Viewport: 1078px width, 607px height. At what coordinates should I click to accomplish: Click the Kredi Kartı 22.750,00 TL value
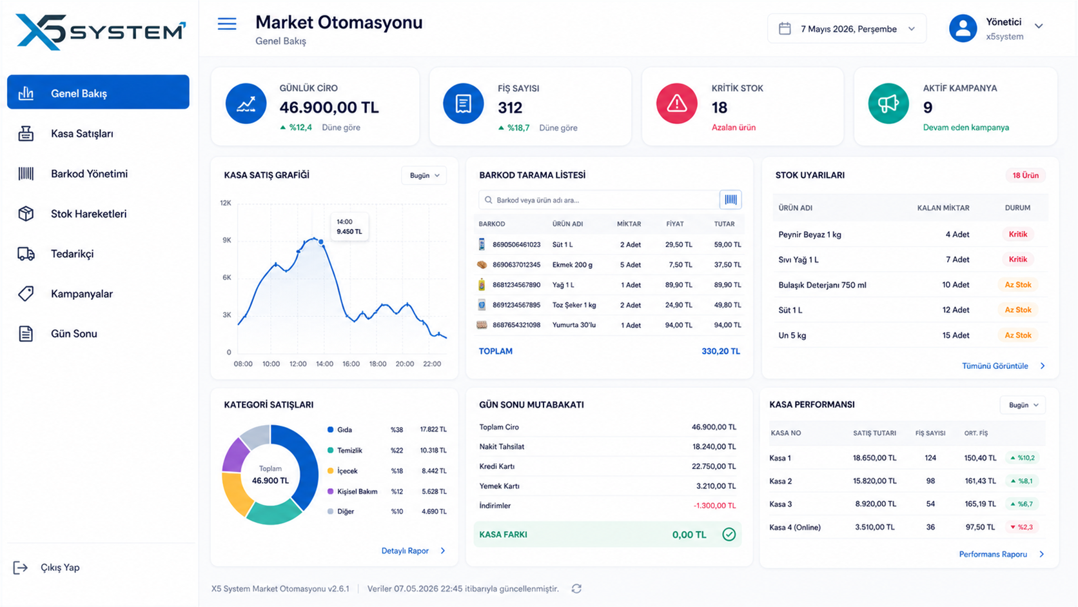click(714, 466)
